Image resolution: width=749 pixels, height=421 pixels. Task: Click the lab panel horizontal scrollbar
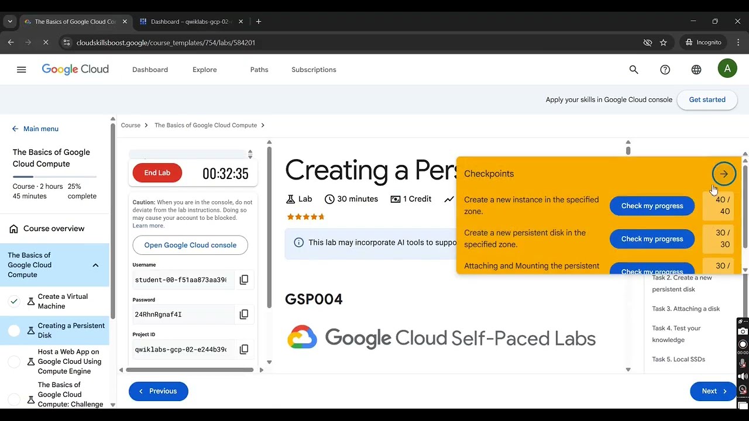point(191,370)
